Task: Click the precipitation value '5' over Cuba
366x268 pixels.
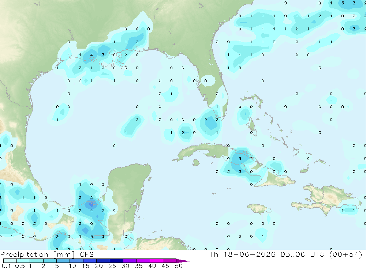Action: pyautogui.click(x=240, y=159)
